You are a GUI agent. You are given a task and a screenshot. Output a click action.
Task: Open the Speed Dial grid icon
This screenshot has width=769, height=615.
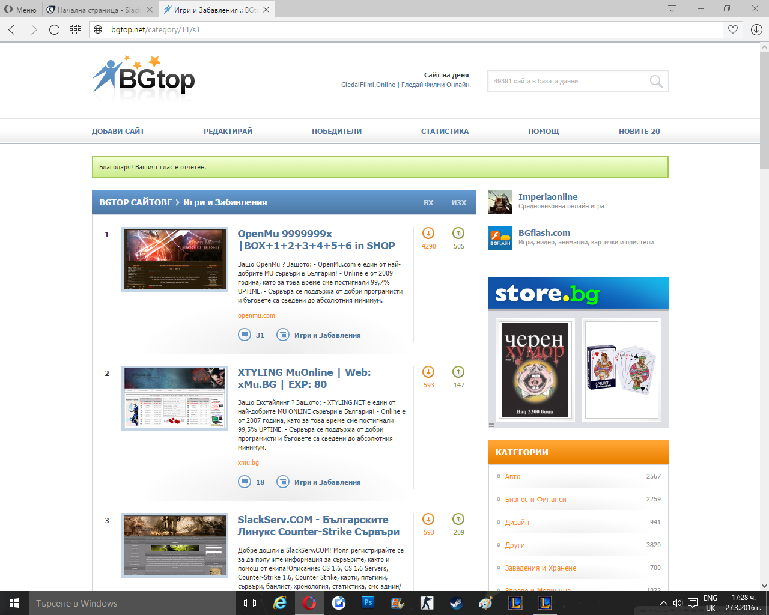tap(75, 29)
